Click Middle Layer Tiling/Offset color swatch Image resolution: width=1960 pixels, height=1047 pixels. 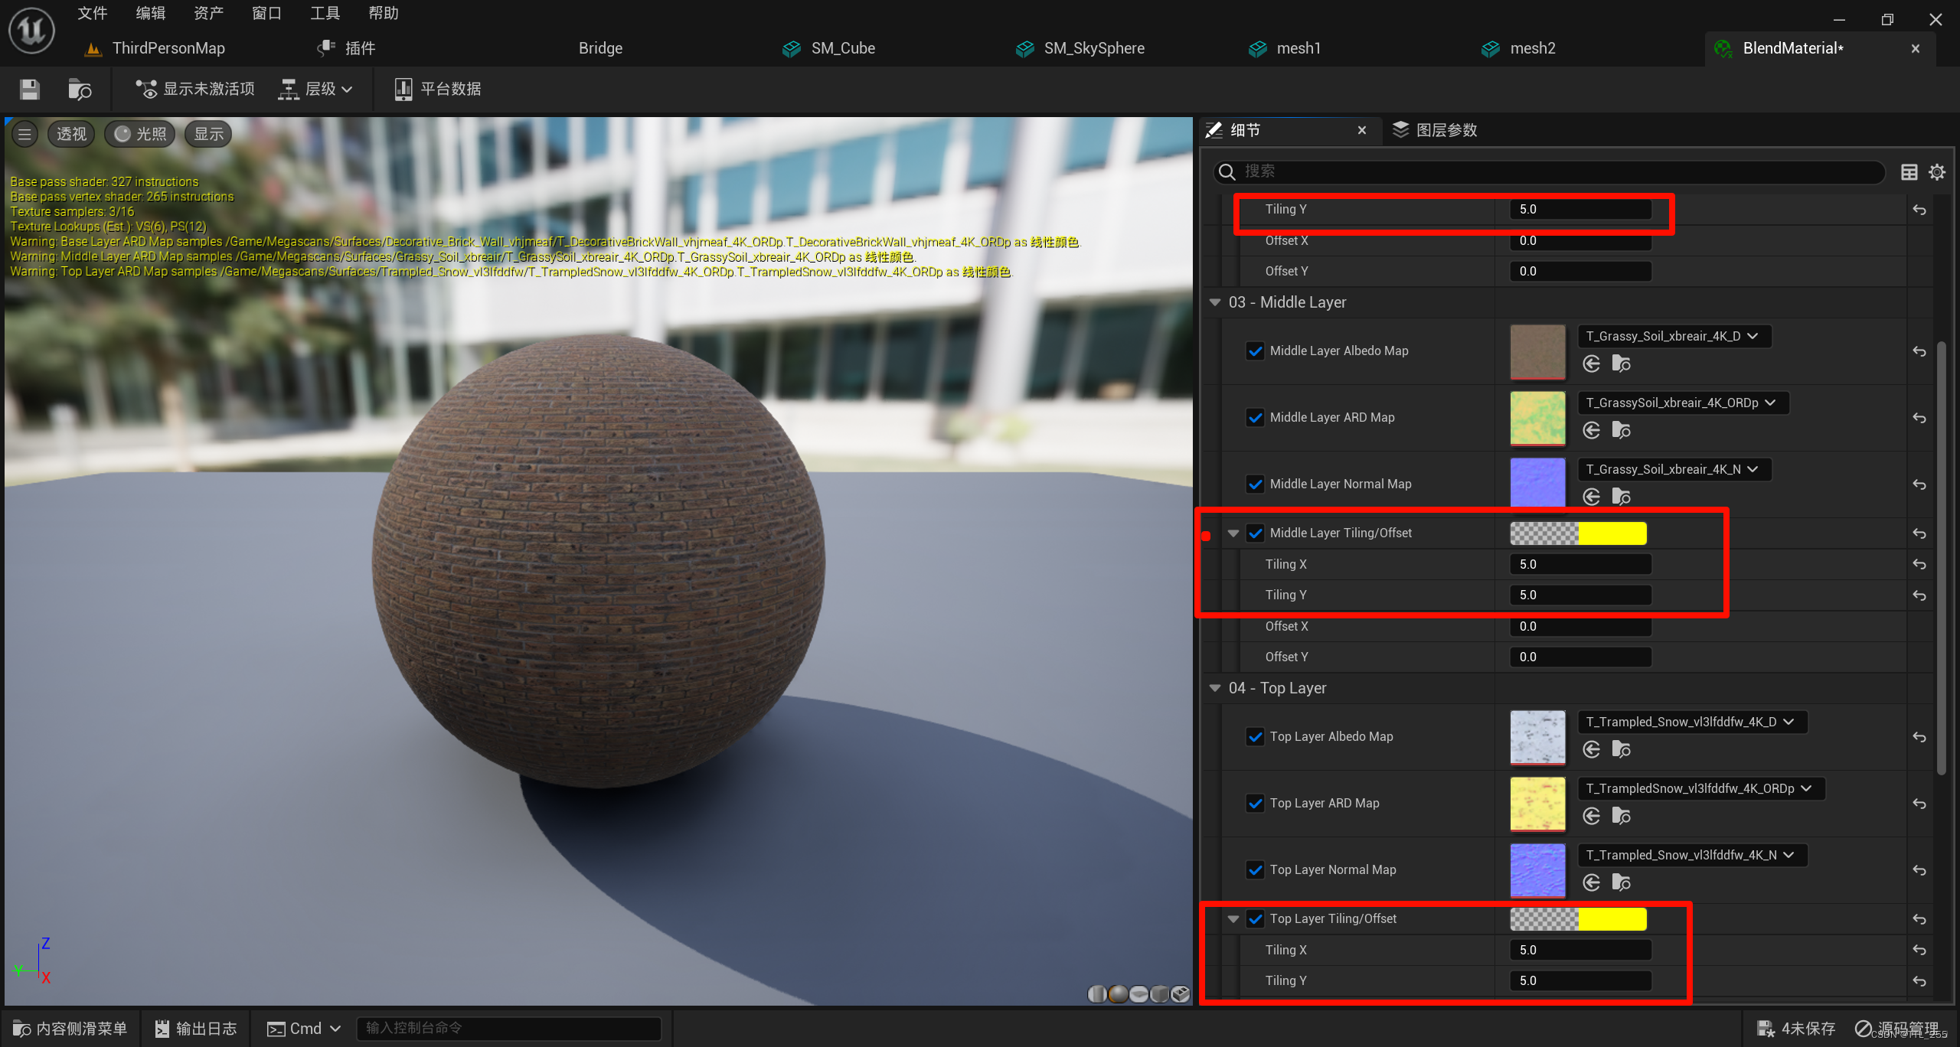click(1577, 533)
